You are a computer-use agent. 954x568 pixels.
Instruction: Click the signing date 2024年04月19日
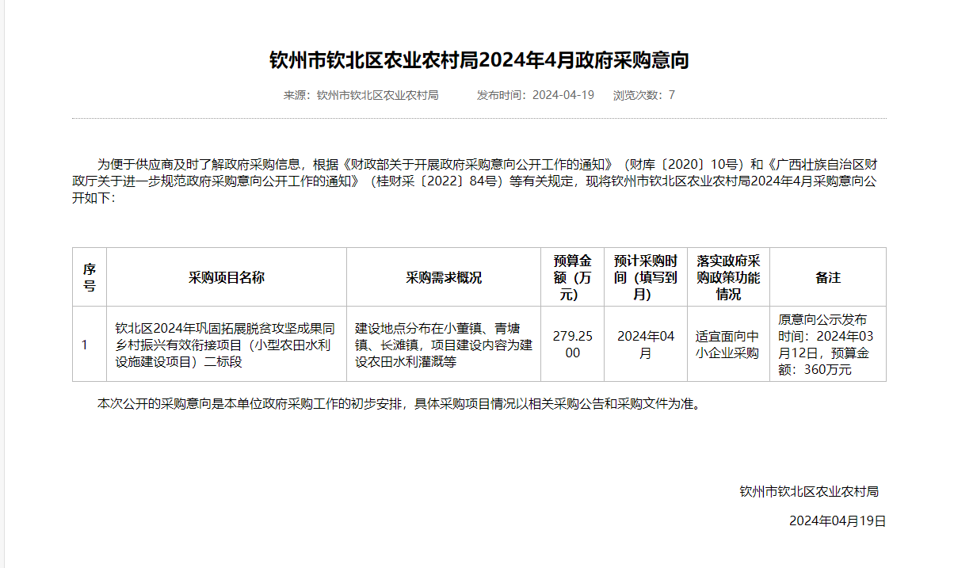click(838, 521)
